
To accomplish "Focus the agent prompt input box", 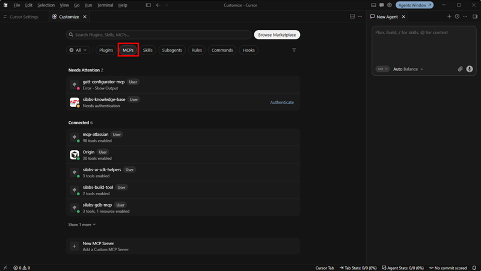I will click(x=424, y=44).
